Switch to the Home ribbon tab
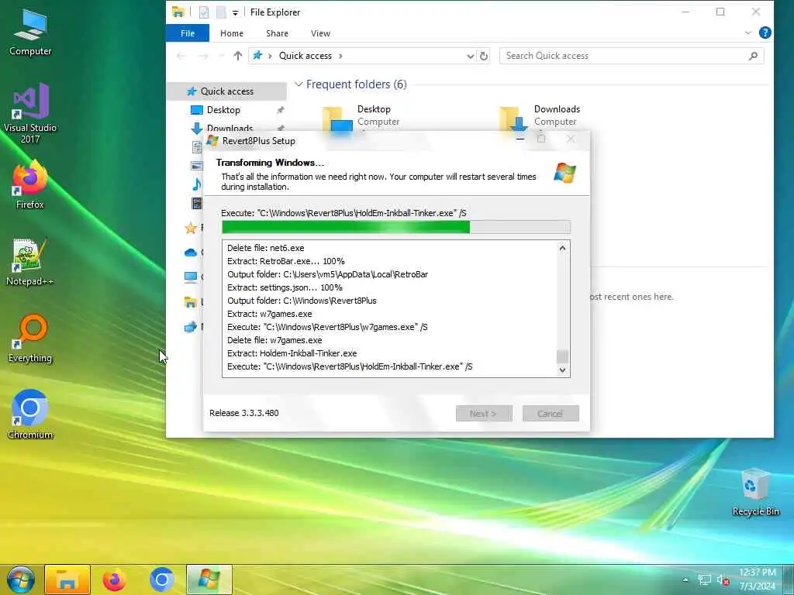 231,33
